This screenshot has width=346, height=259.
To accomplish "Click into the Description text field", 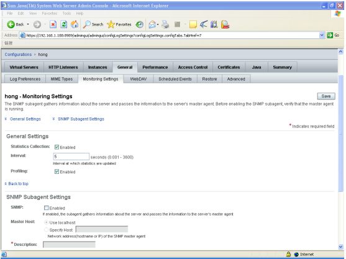I will tap(69, 245).
